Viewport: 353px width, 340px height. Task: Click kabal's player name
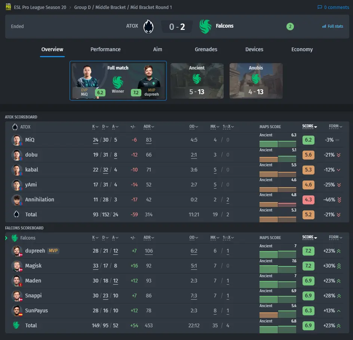coord(31,170)
